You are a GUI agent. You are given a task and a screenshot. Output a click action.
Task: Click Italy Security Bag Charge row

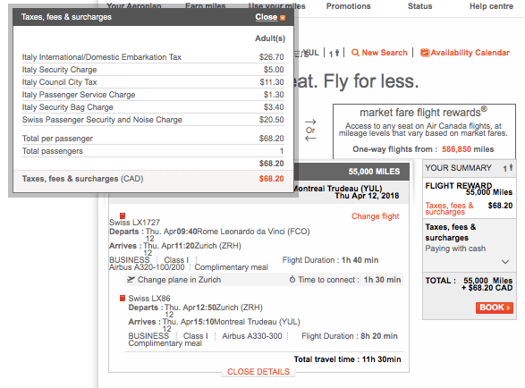coord(153,107)
